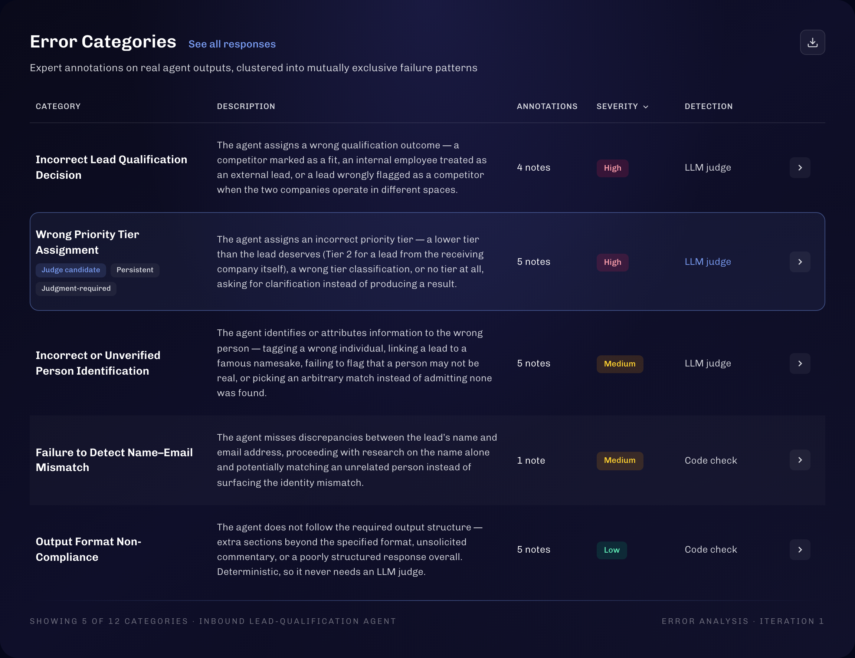Click the Category column header
Viewport: 855px width, 658px height.
tap(58, 106)
